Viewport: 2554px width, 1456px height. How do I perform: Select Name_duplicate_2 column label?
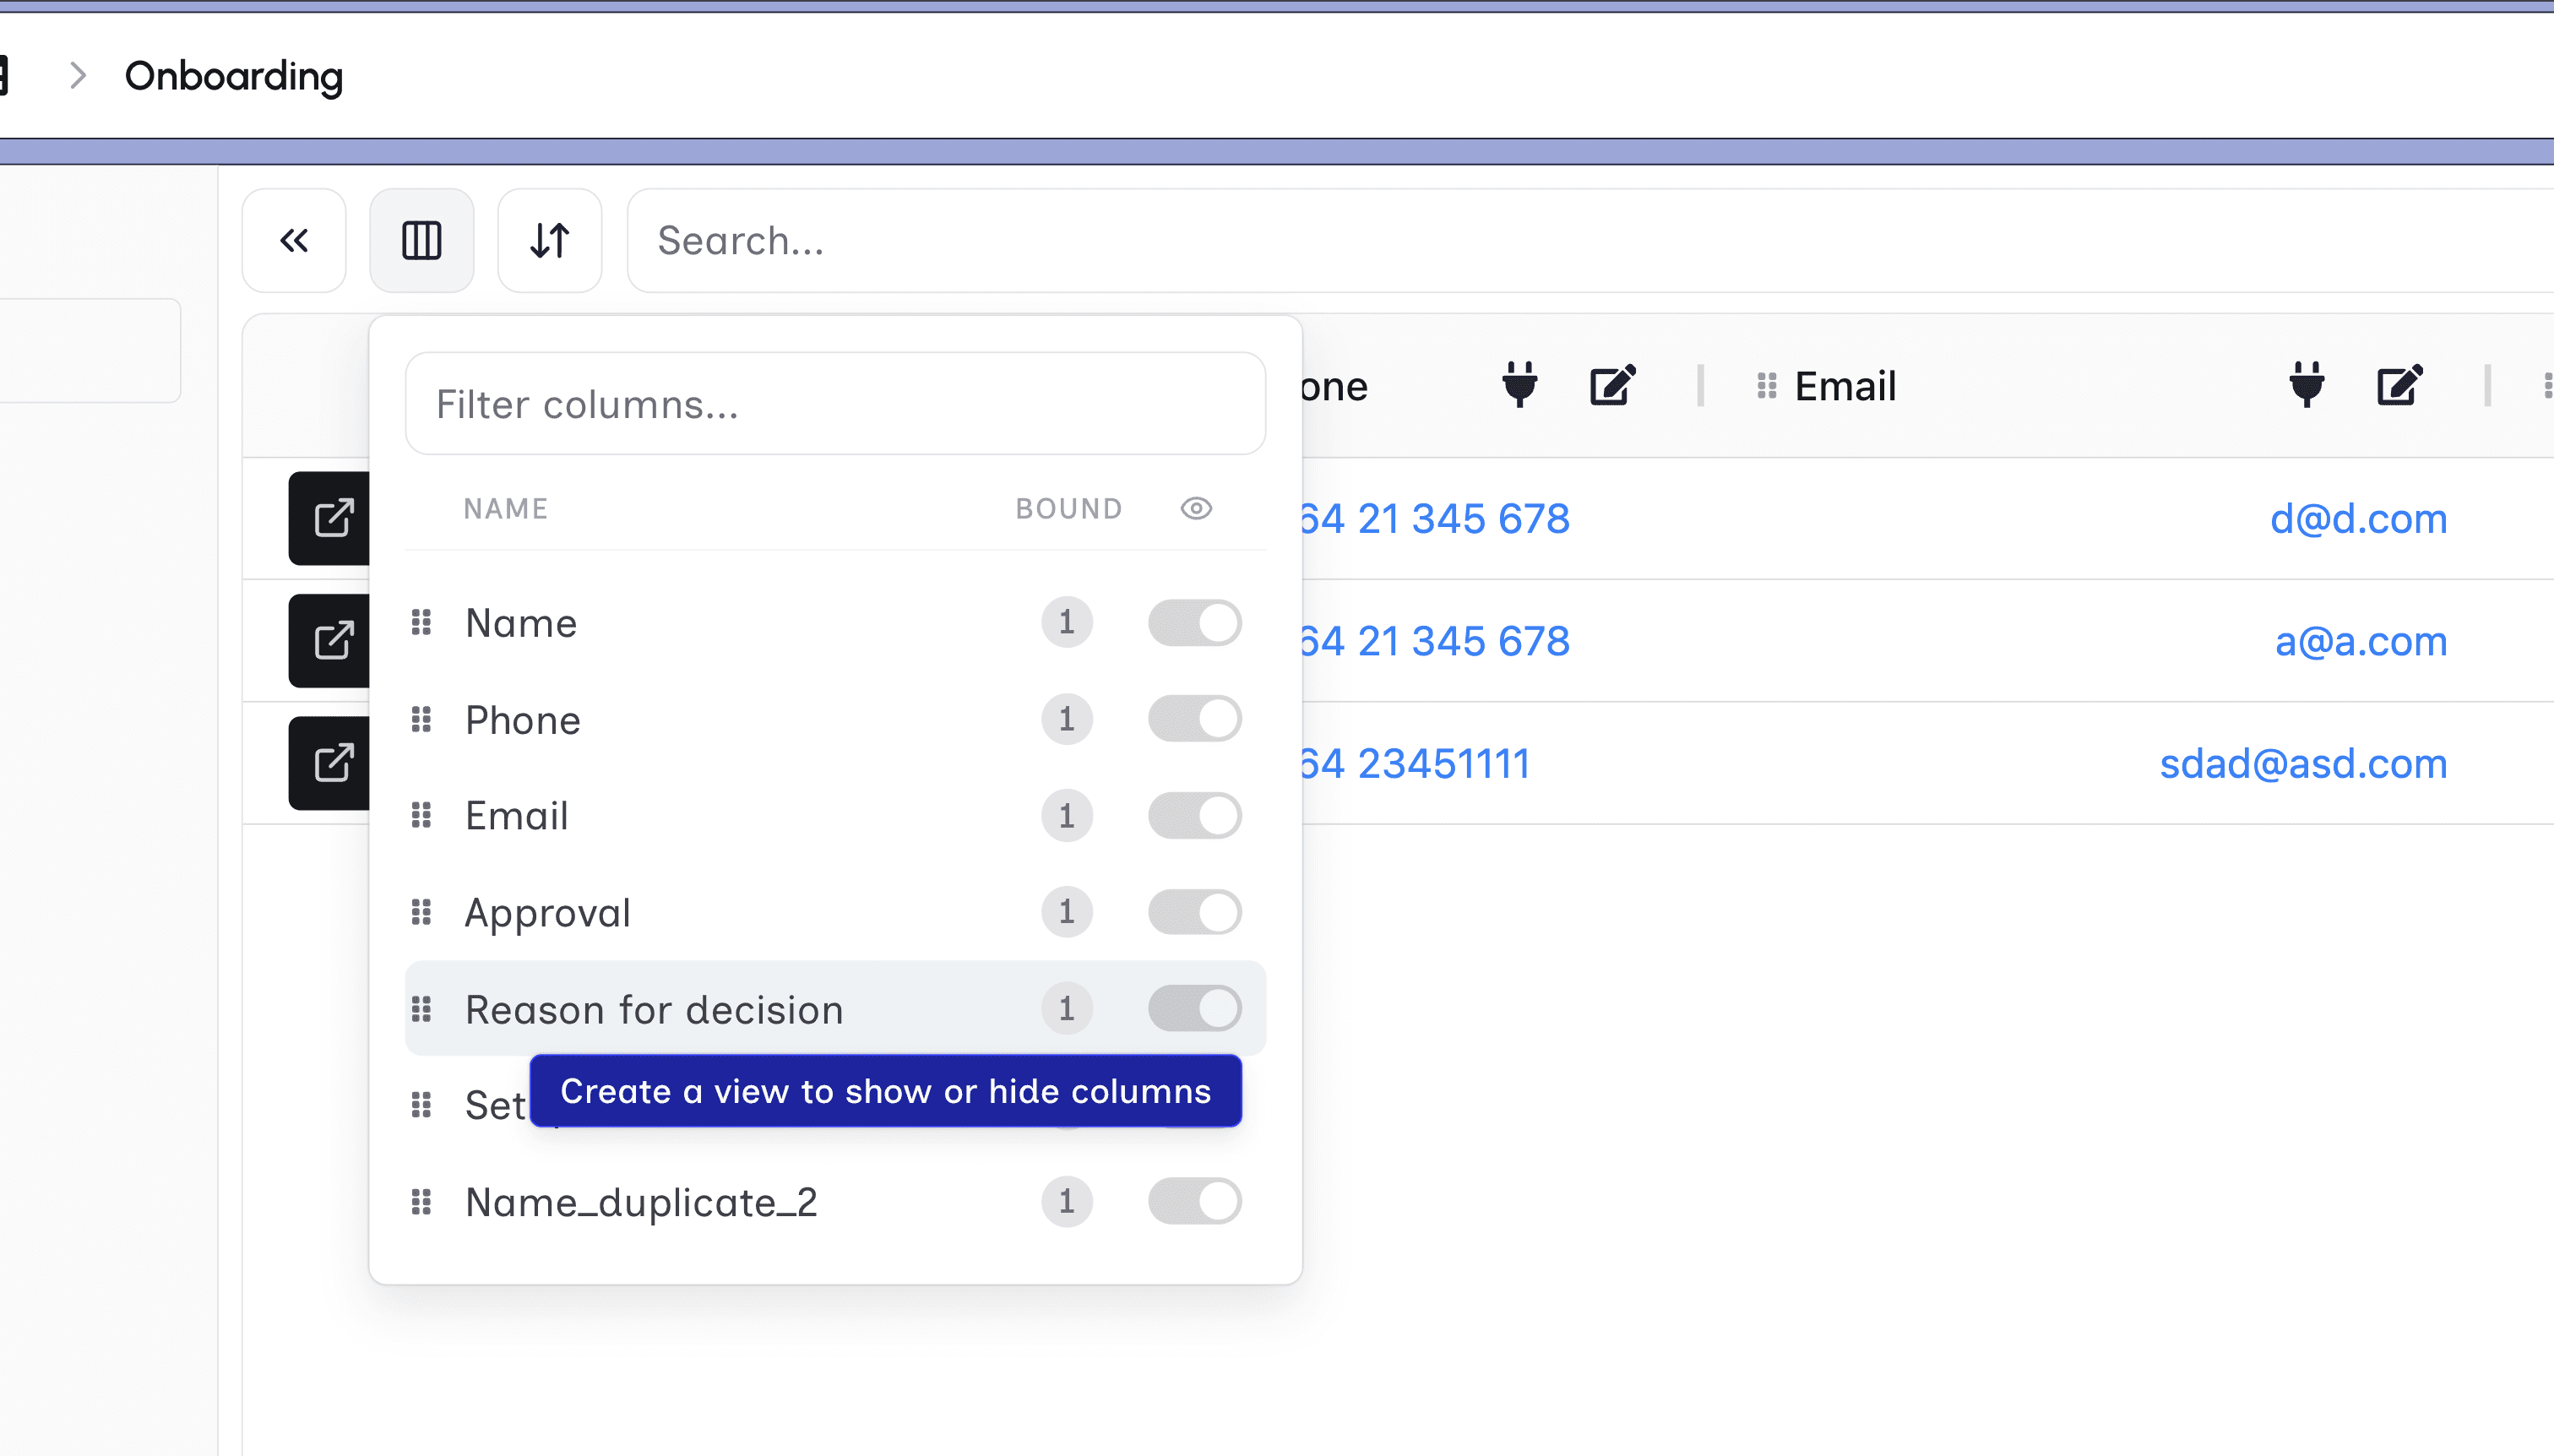point(641,1202)
